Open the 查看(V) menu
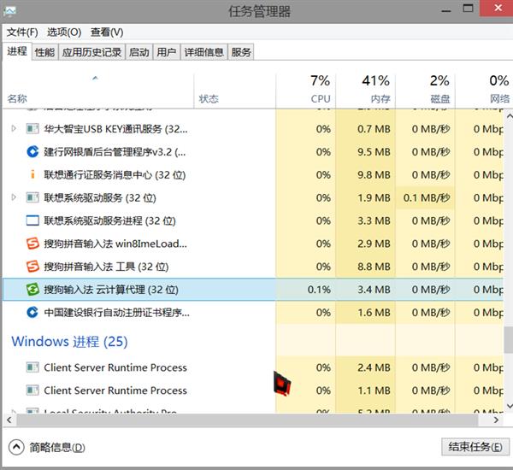Viewport: 513px width, 470px height. (107, 32)
